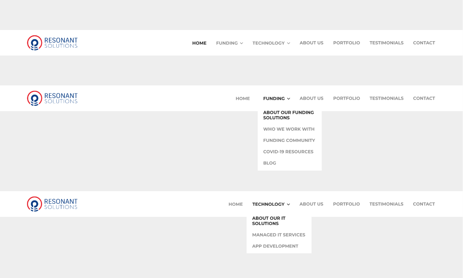Open Contact in the navbar with Home active

424,43
